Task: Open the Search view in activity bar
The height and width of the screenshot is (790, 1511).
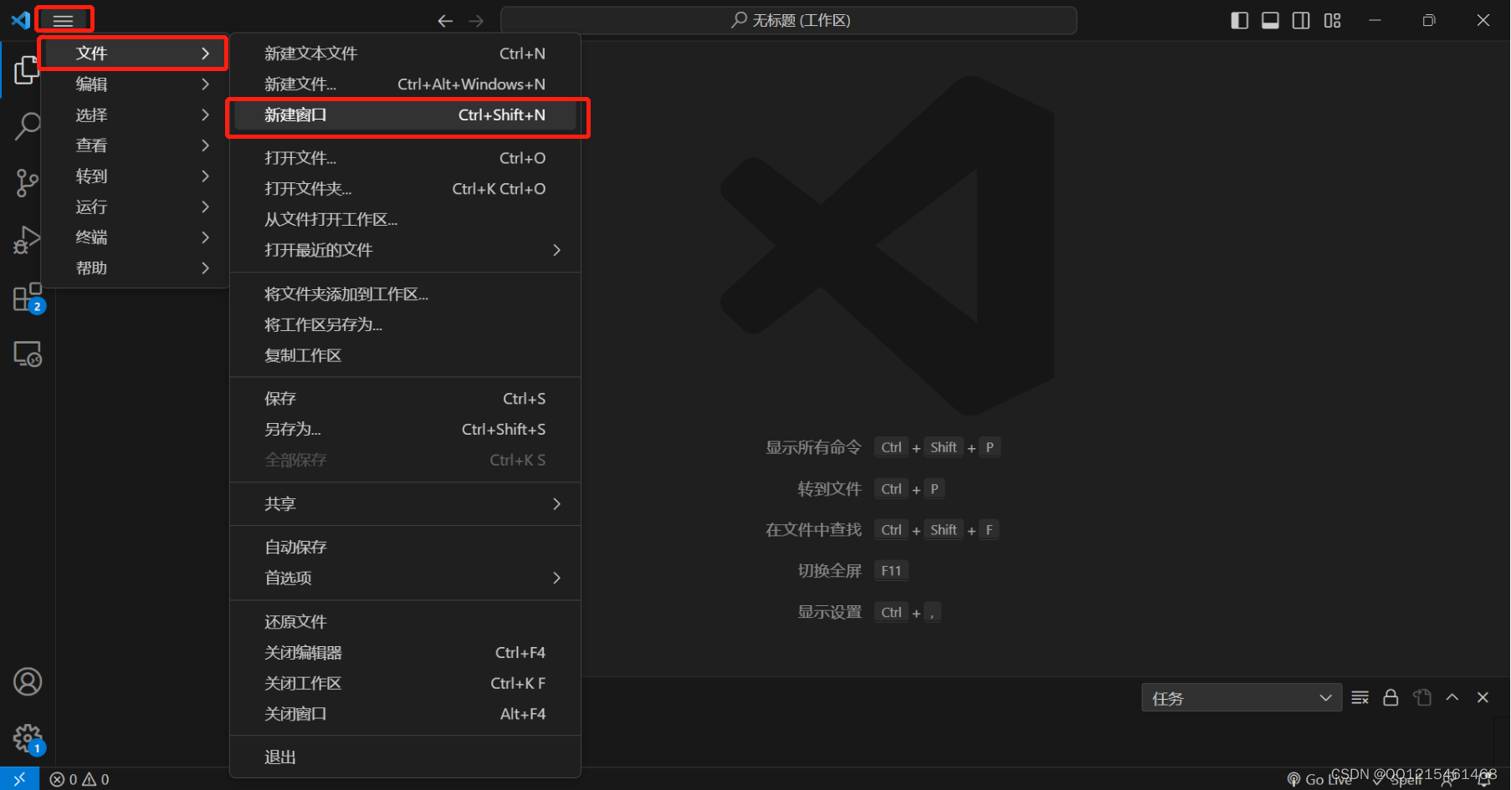Action: (x=27, y=126)
